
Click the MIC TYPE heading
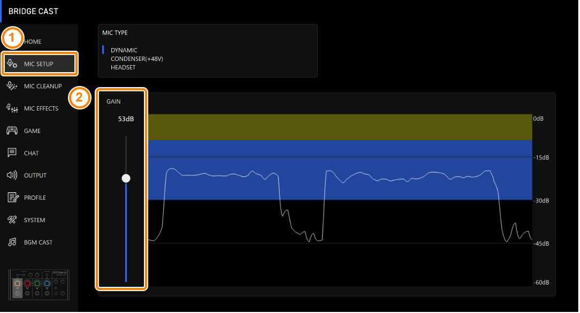[x=115, y=33]
